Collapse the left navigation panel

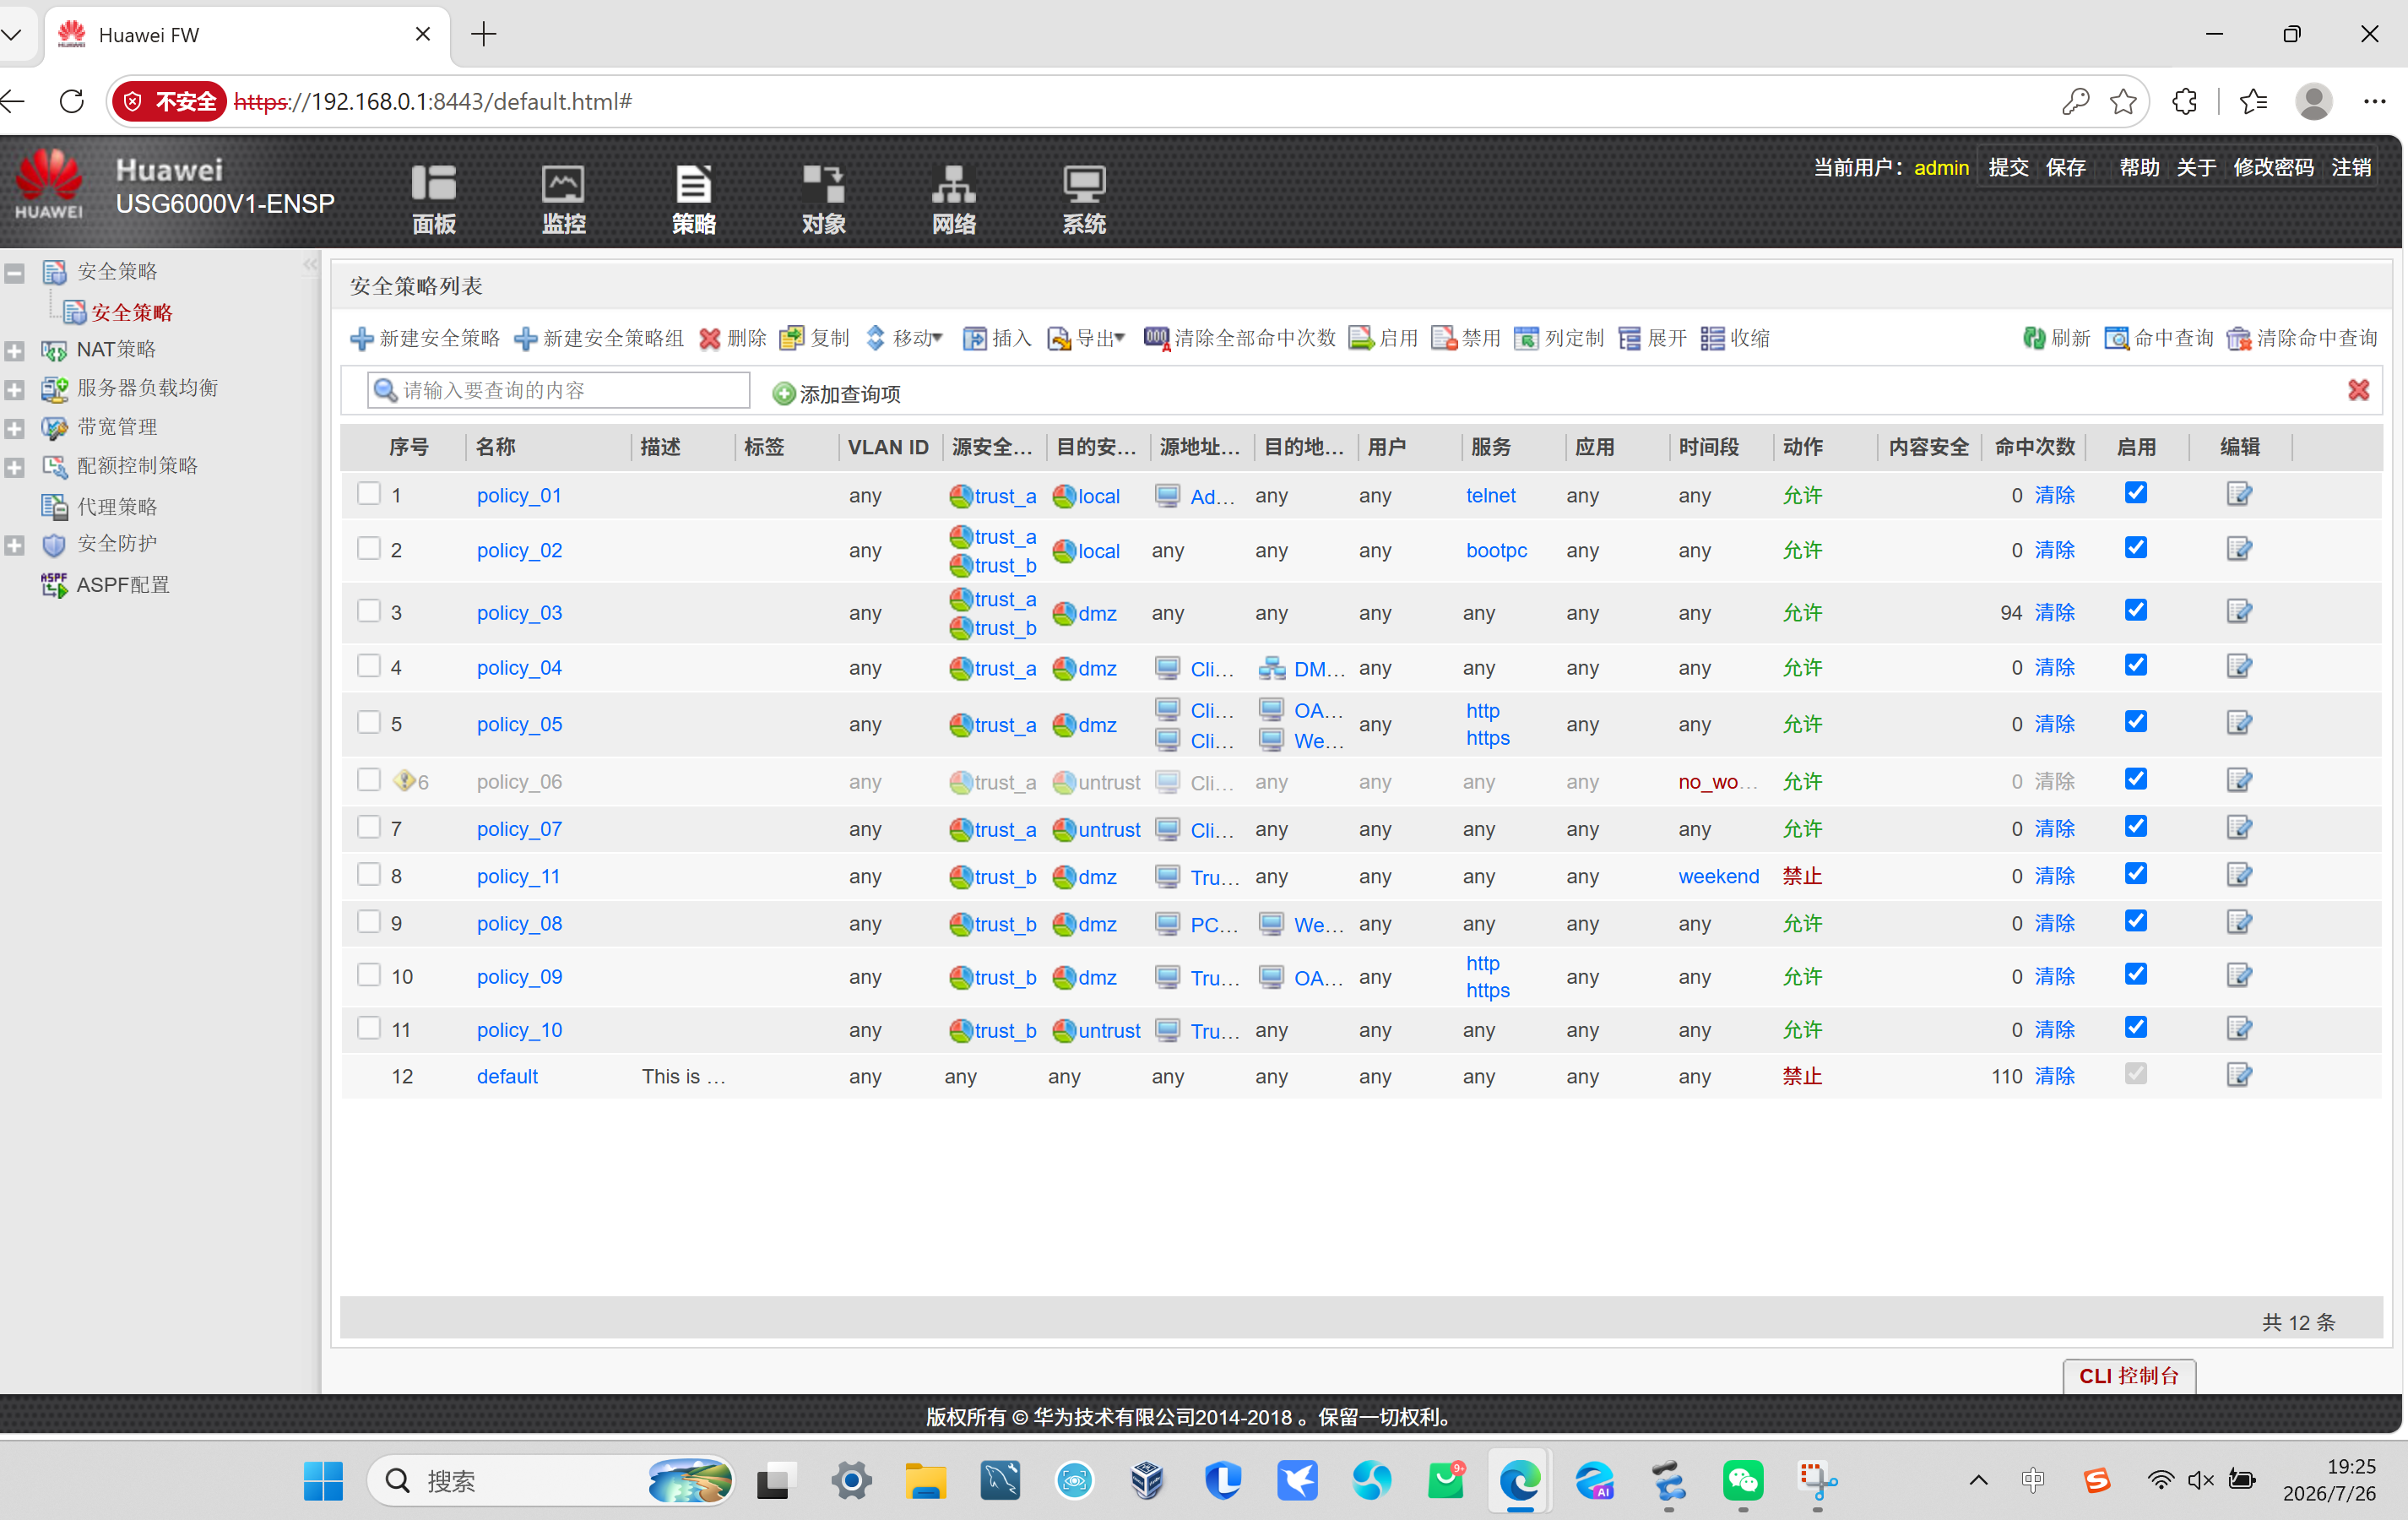310,265
